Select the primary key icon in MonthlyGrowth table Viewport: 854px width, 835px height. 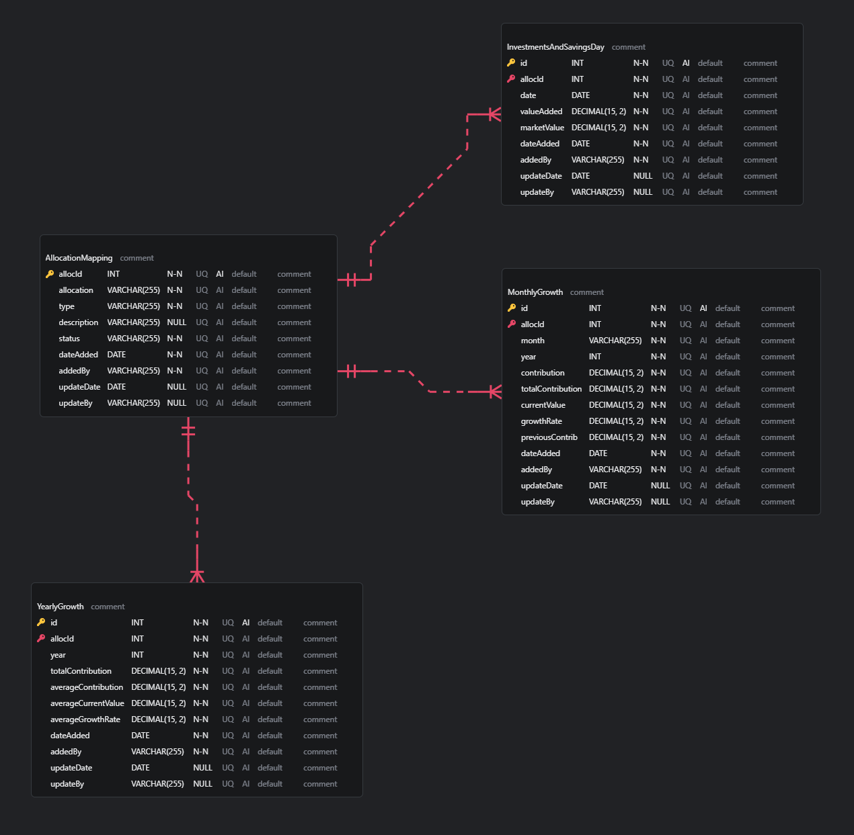512,308
